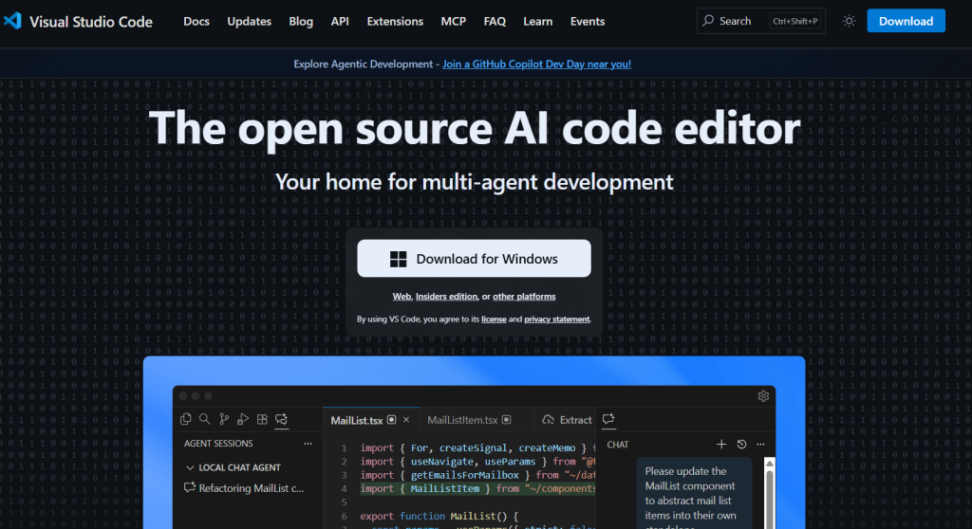Viewport: 972px width, 529px height.
Task: Start a new chat with plus icon
Action: (x=721, y=444)
